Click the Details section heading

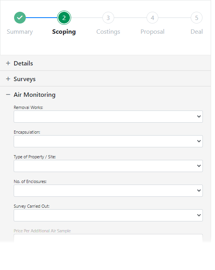pos(23,63)
